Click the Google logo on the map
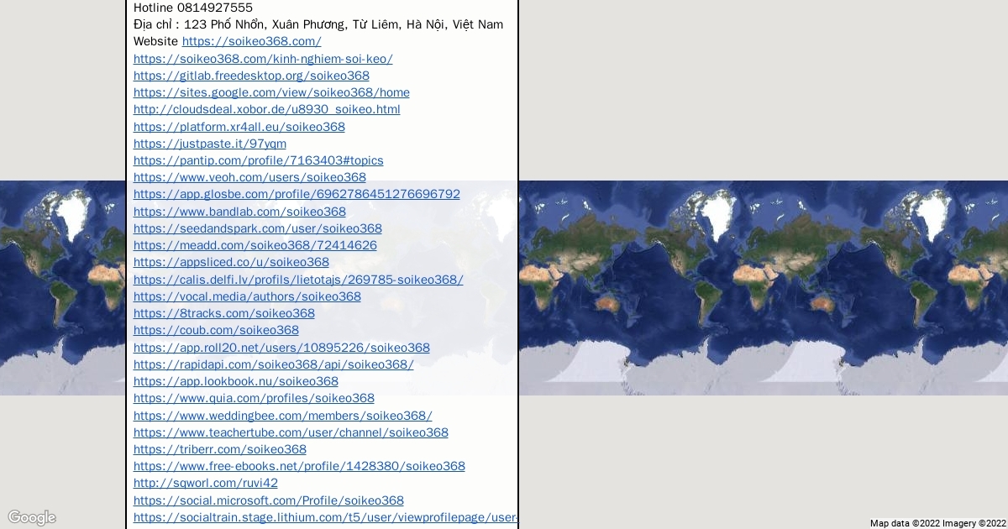 tap(32, 517)
